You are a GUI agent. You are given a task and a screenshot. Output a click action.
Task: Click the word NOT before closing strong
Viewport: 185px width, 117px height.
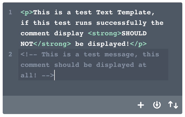27,44
